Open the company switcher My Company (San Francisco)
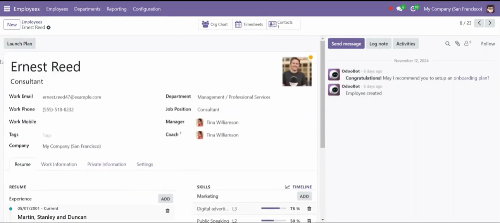This screenshot has width=500, height=223. [453, 9]
